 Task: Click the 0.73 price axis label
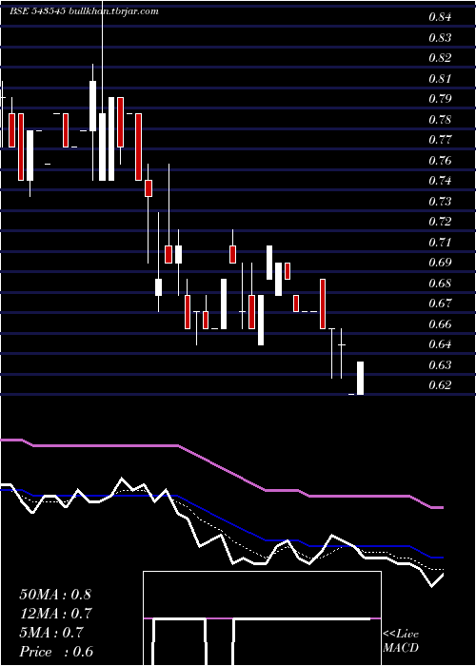point(440,202)
